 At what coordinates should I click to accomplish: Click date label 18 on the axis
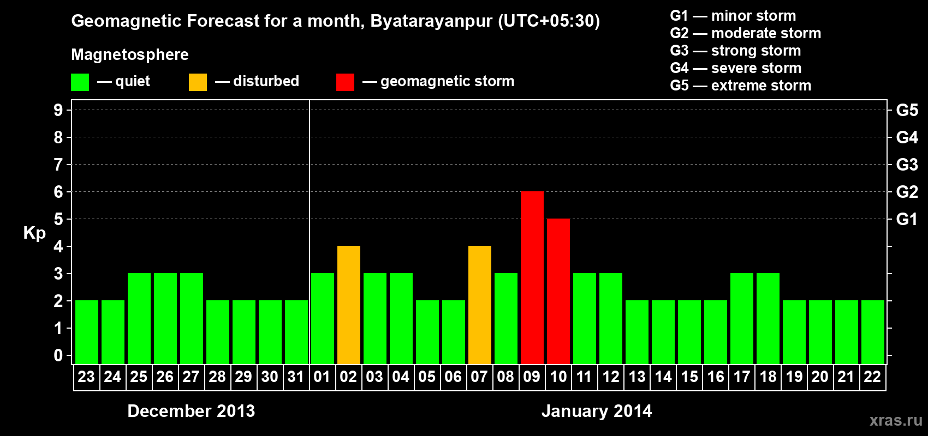768,377
